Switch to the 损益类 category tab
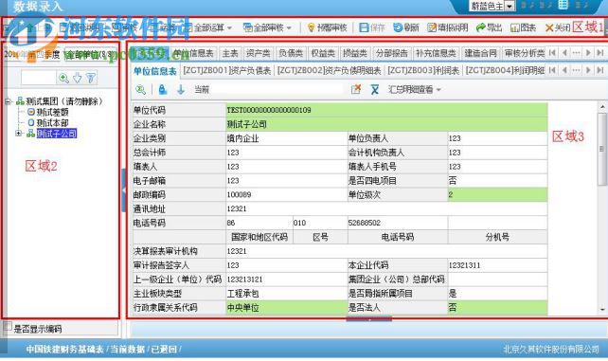 [355, 53]
